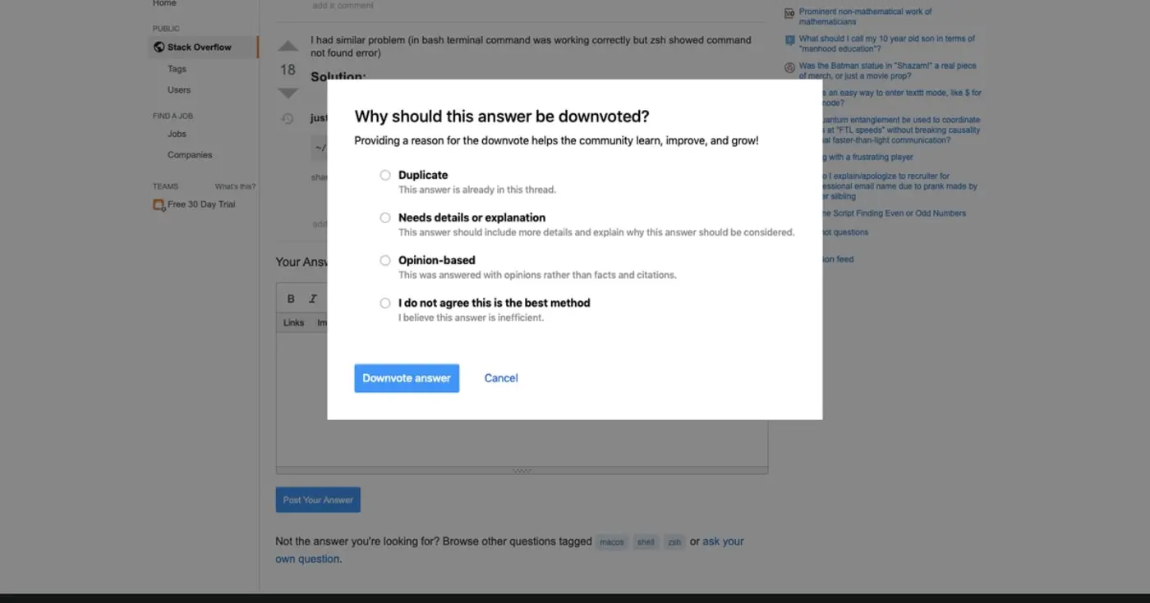
Task: Click the vote count 18
Action: coord(287,70)
